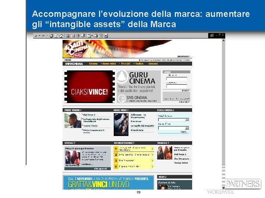Screen dimensions: 265x198
Task: Click the Media globe toolbar icon
Action: pyautogui.click(x=78, y=36)
